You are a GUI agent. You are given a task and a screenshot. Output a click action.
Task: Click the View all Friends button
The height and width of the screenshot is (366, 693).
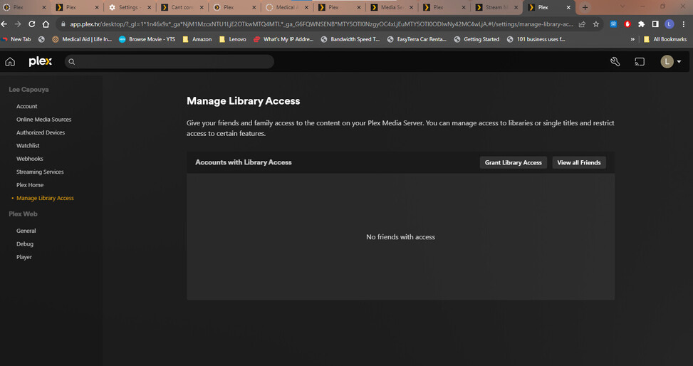coord(579,162)
